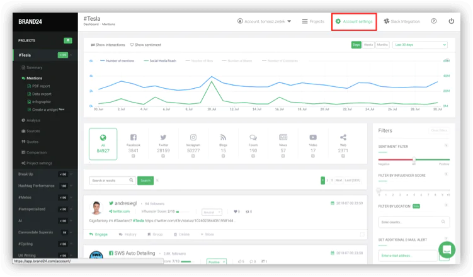Screen dimensions: 473x277
Task: Open the Projects menu in header
Action: point(313,21)
